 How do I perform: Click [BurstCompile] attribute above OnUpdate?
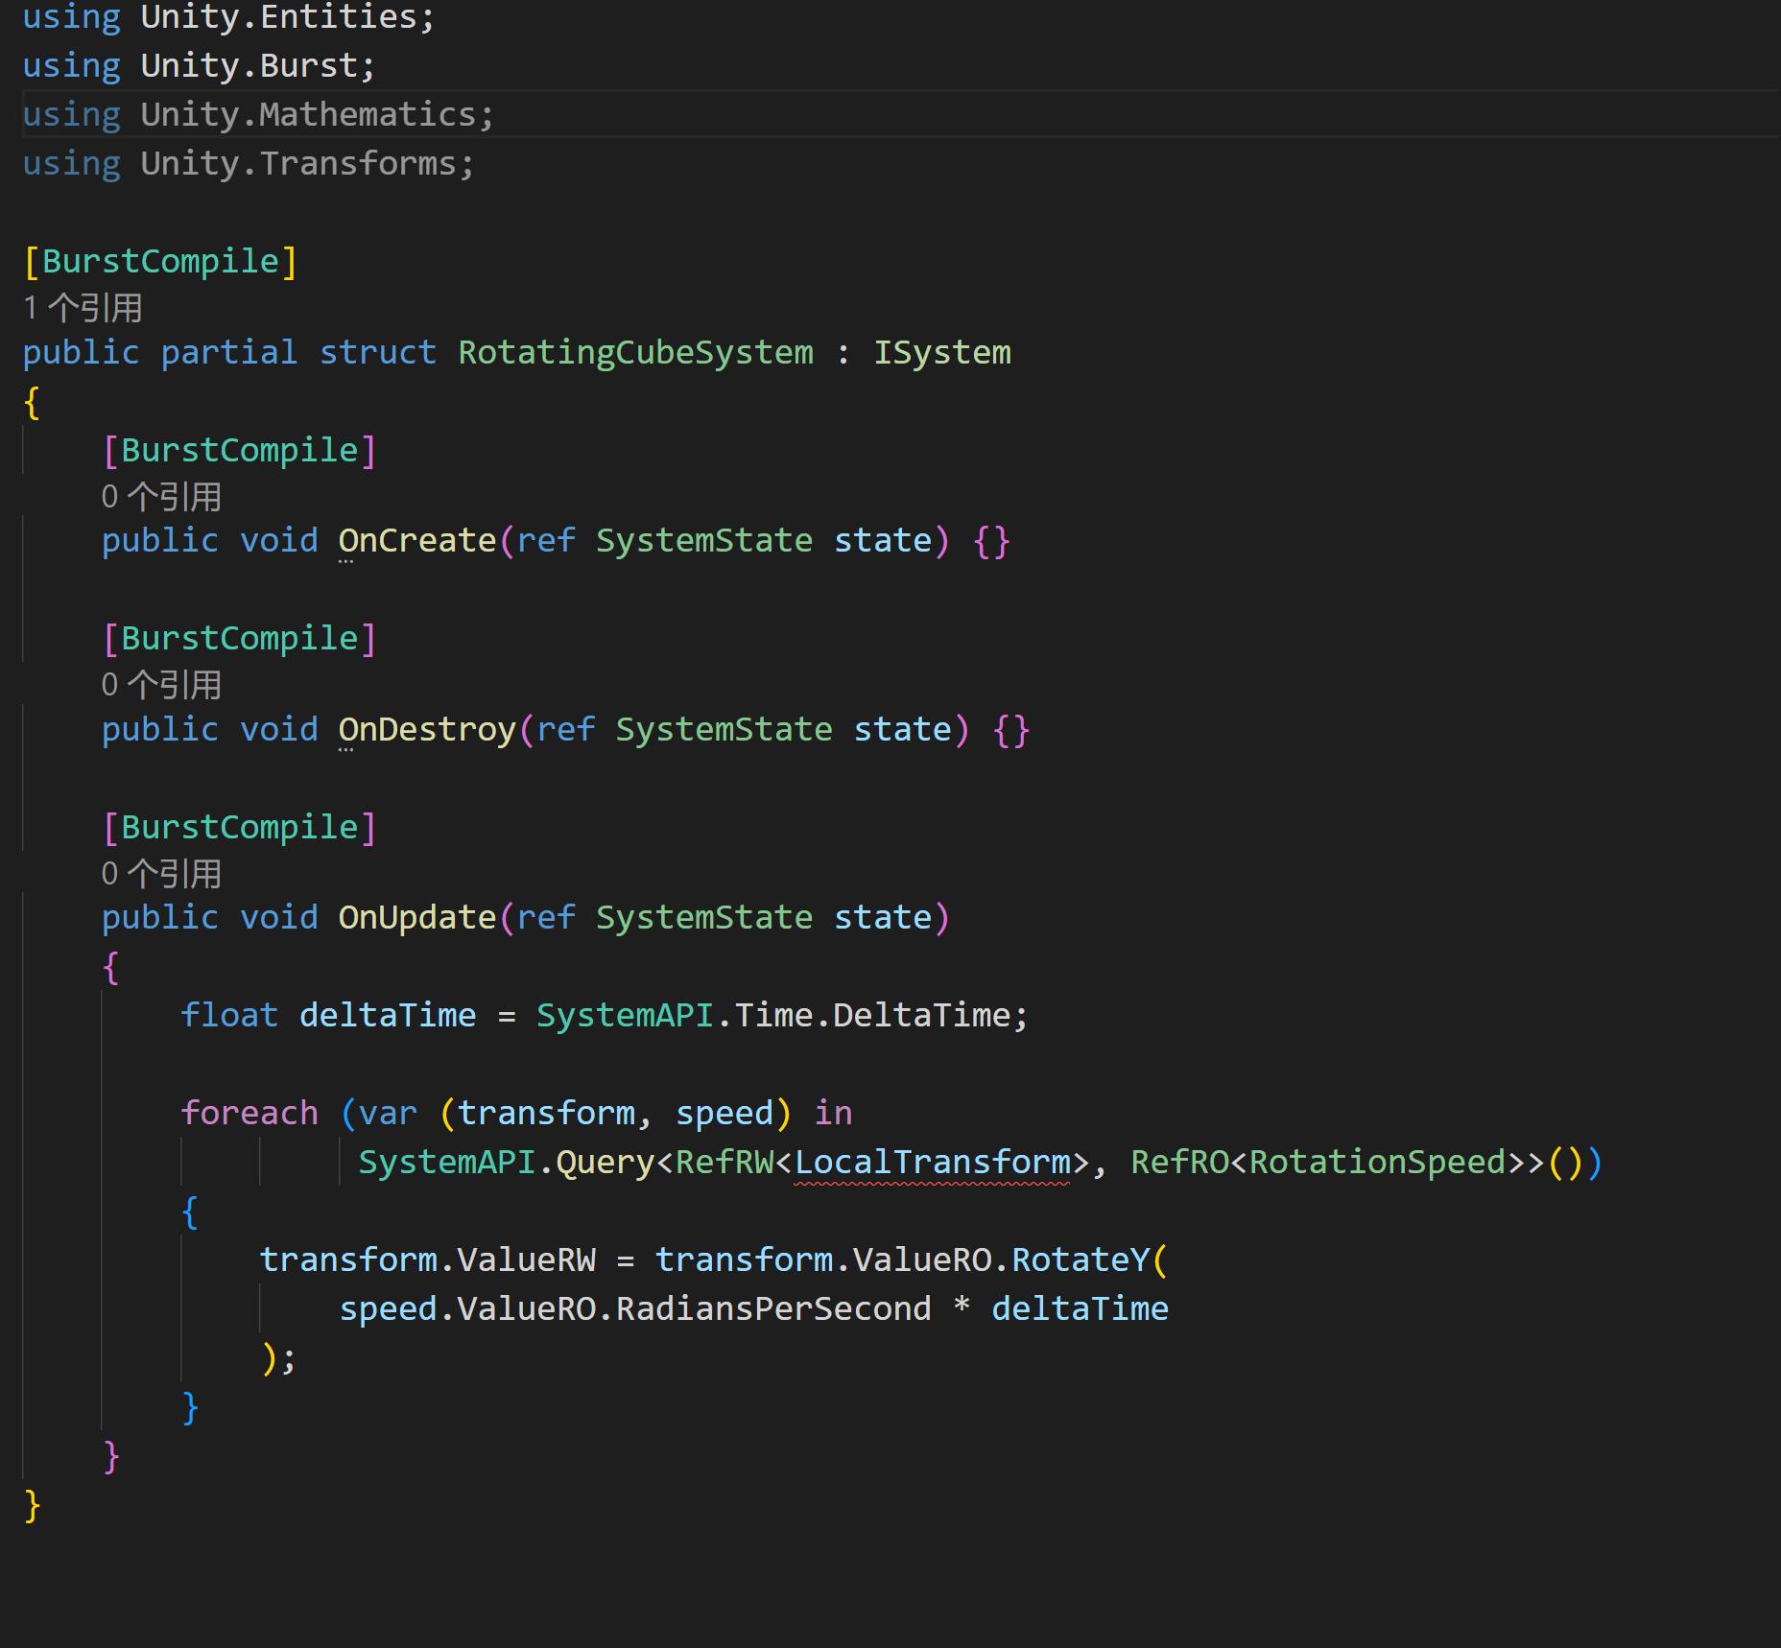(x=240, y=827)
